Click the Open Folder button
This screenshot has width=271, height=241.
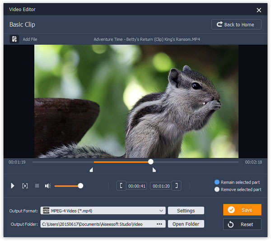[x=186, y=224]
